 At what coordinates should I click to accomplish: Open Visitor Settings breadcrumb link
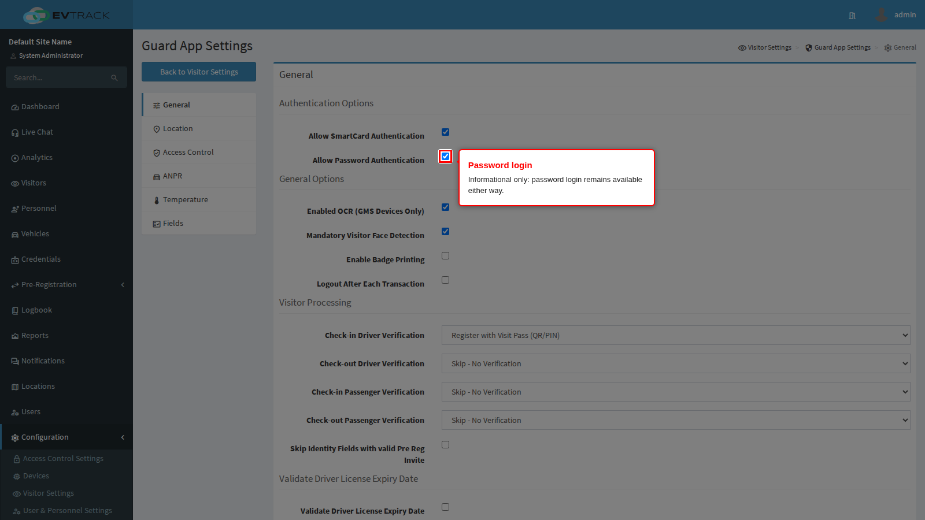coord(765,47)
